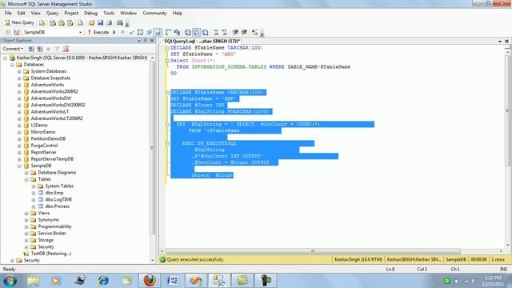Open the active documents list dropdown arrow
Image resolution: width=512 pixels, height=288 pixels.
(x=500, y=41)
